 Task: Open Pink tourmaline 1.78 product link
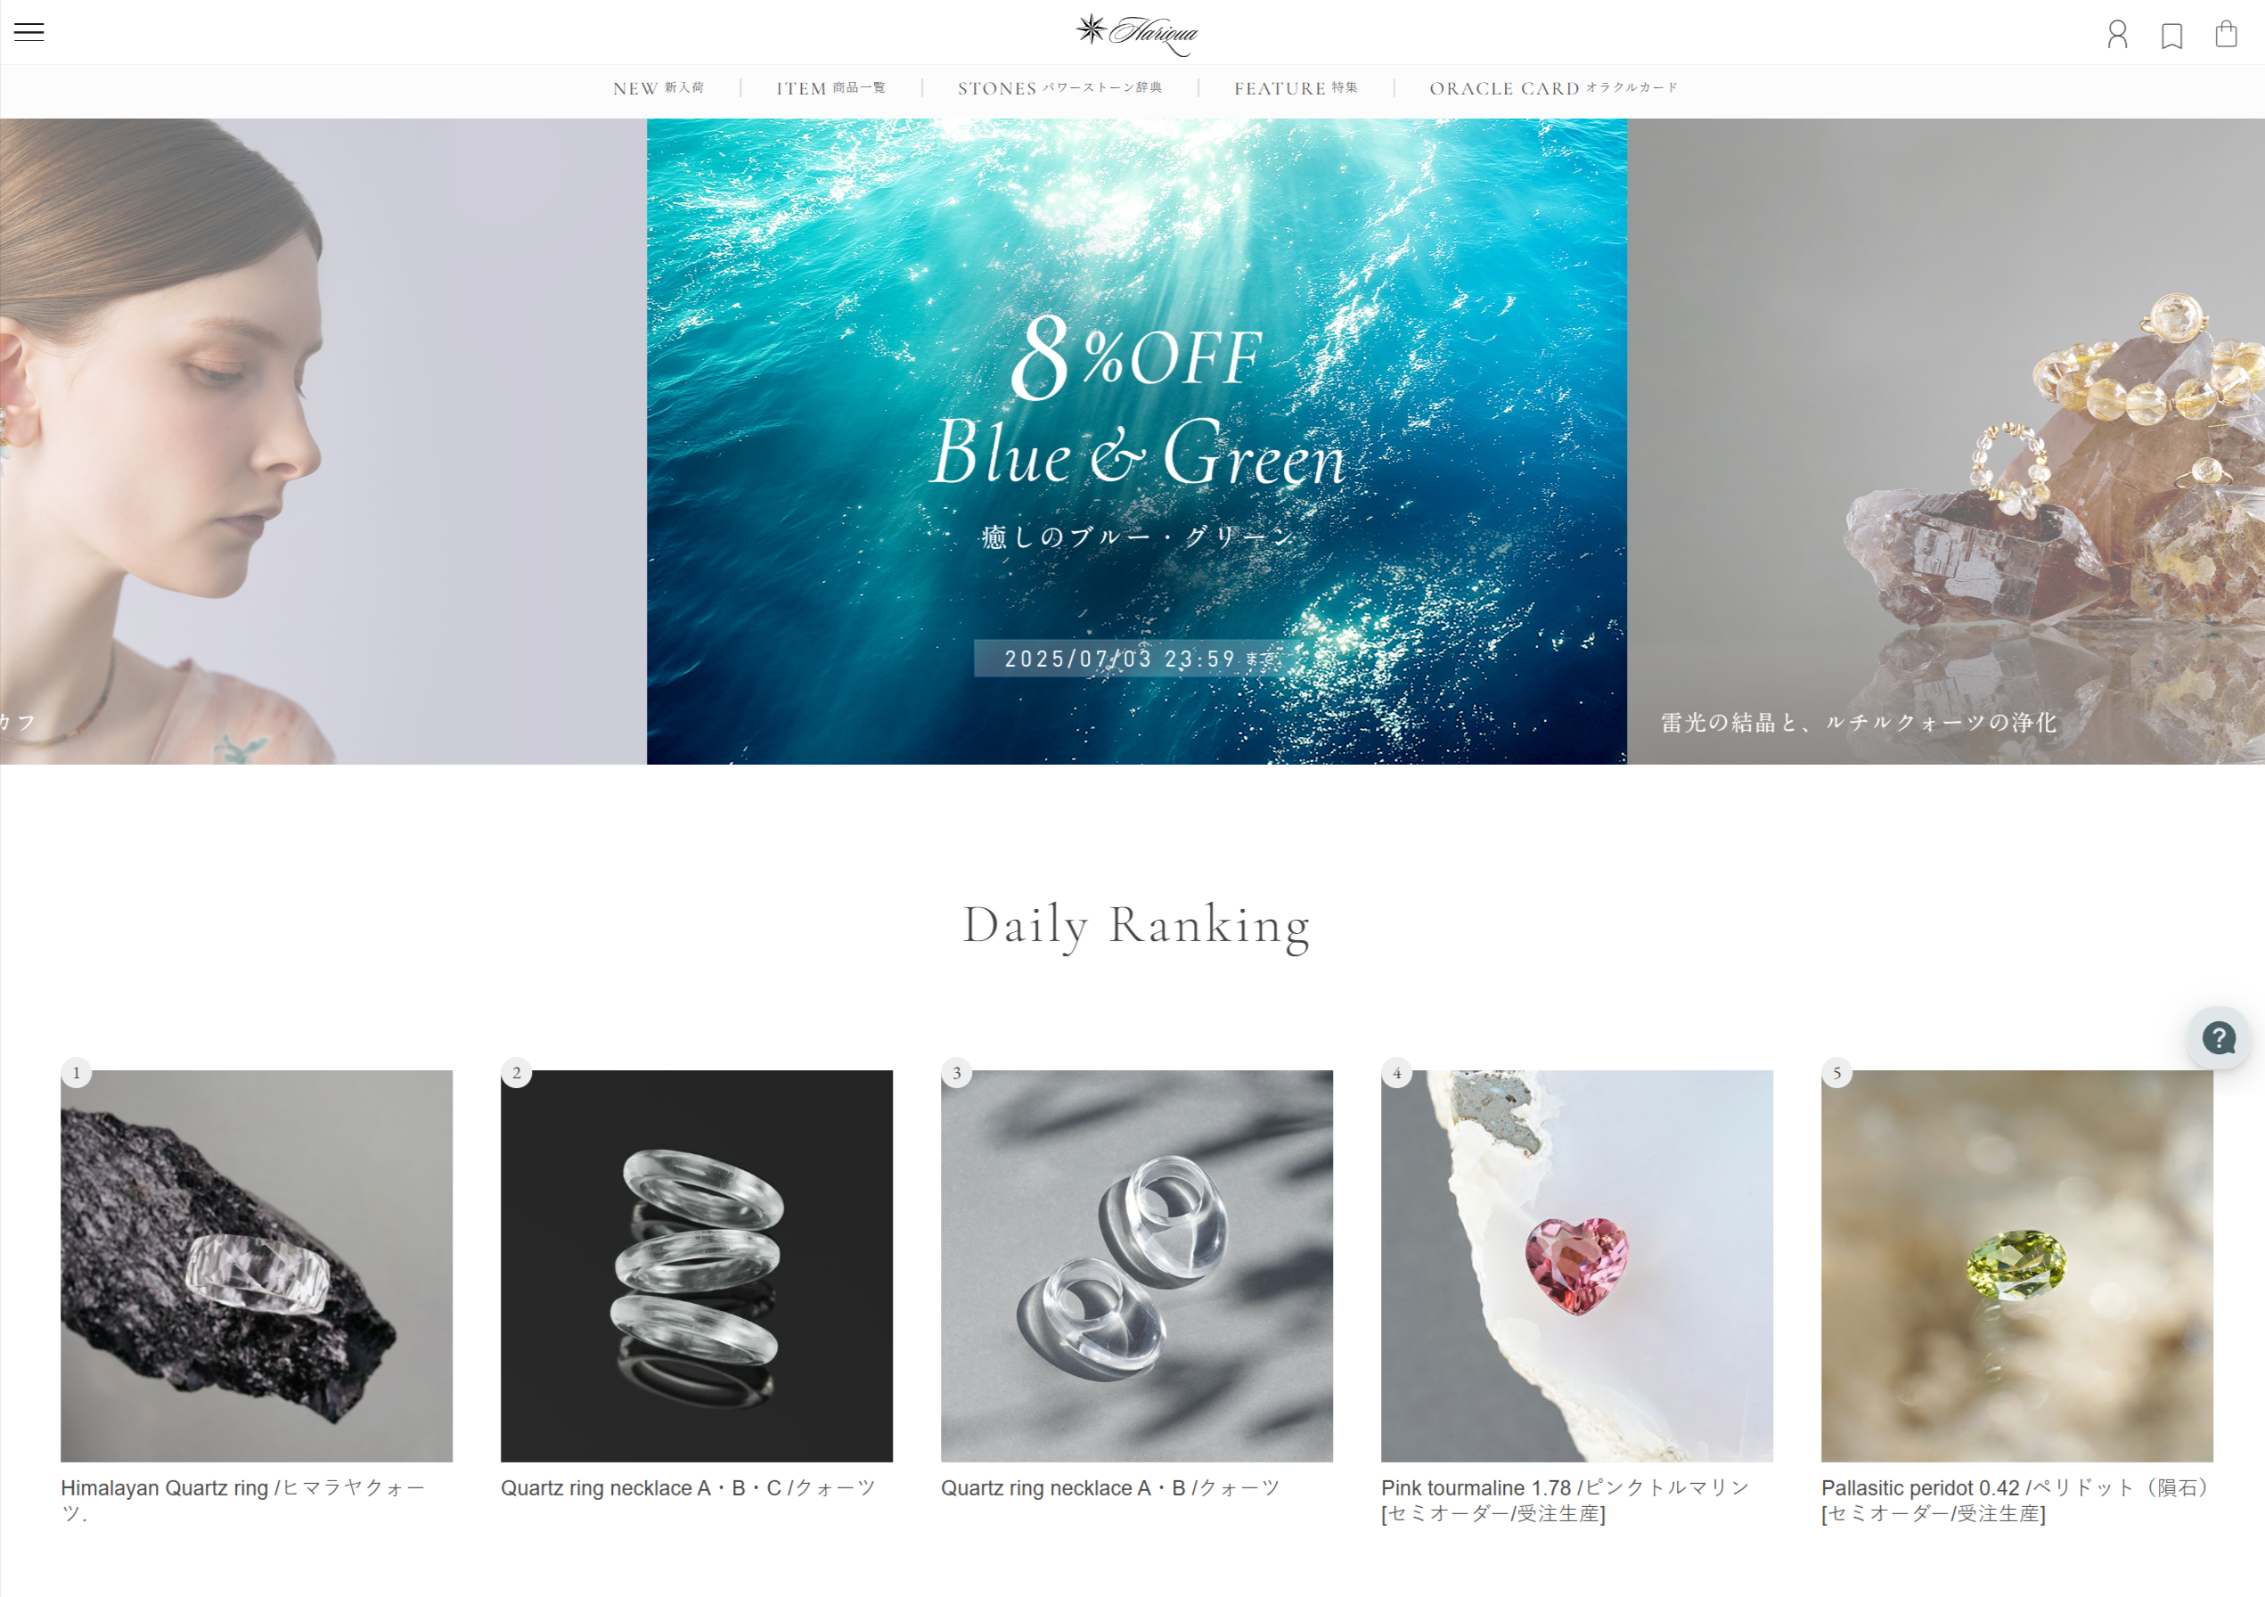(1566, 1501)
